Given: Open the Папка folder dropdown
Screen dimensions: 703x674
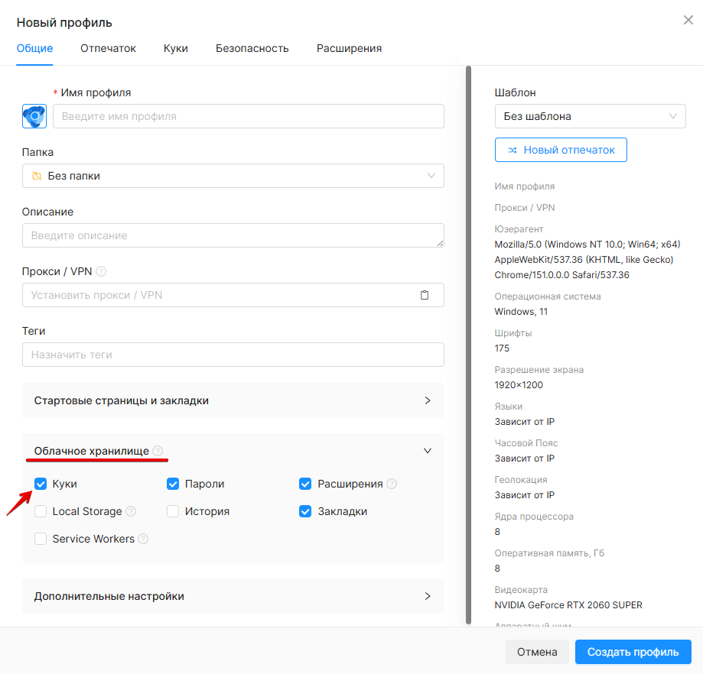Looking at the screenshot, I should [x=233, y=176].
